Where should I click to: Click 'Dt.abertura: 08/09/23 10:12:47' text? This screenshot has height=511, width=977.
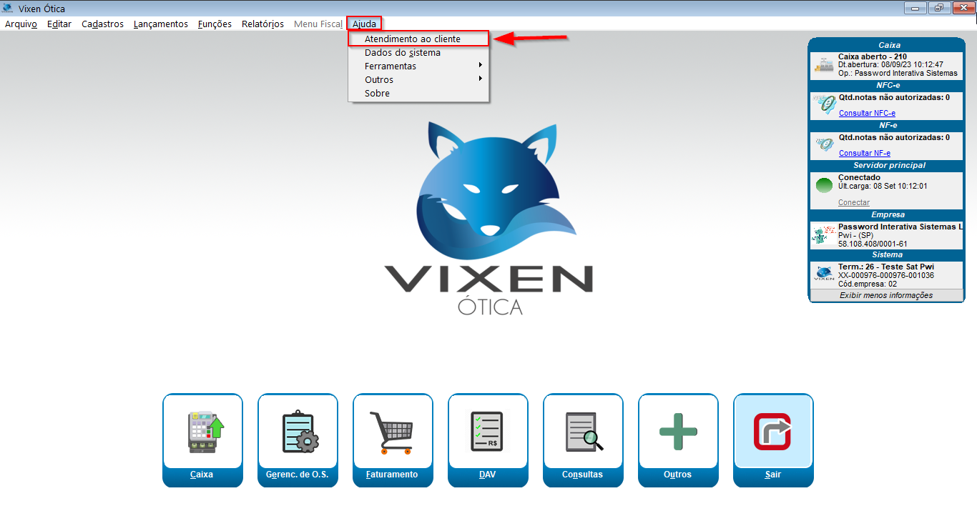890,64
